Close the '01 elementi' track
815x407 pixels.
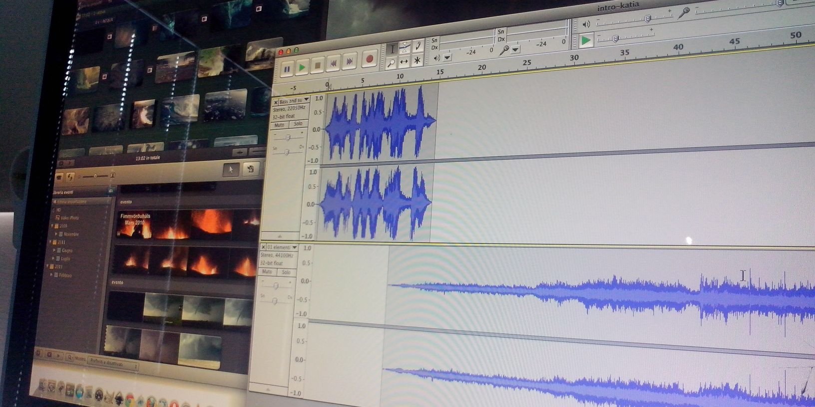264,247
